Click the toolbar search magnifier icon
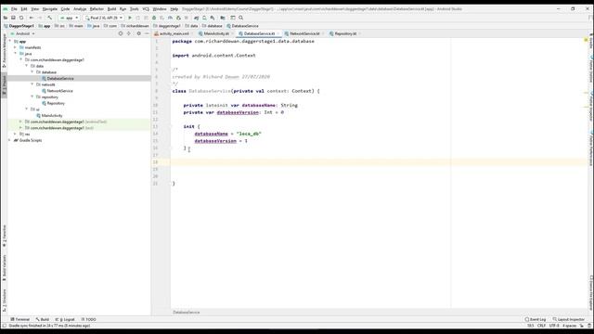594x334 pixels. tap(241, 18)
